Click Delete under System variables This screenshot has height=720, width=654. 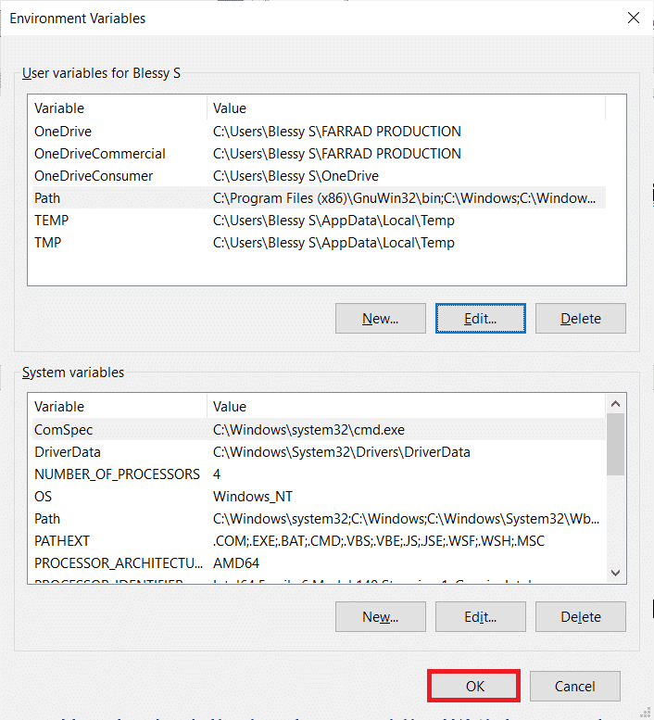[x=581, y=617]
